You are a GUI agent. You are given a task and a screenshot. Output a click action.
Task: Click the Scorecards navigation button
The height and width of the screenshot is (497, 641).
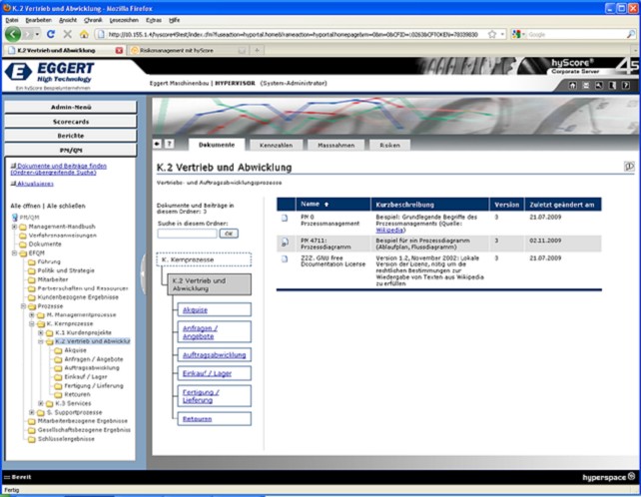coord(71,121)
